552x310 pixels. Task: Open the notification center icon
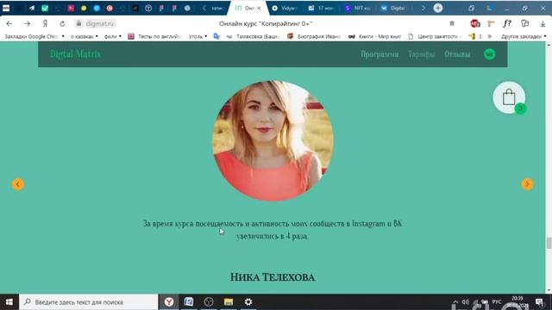pyautogui.click(x=539, y=302)
